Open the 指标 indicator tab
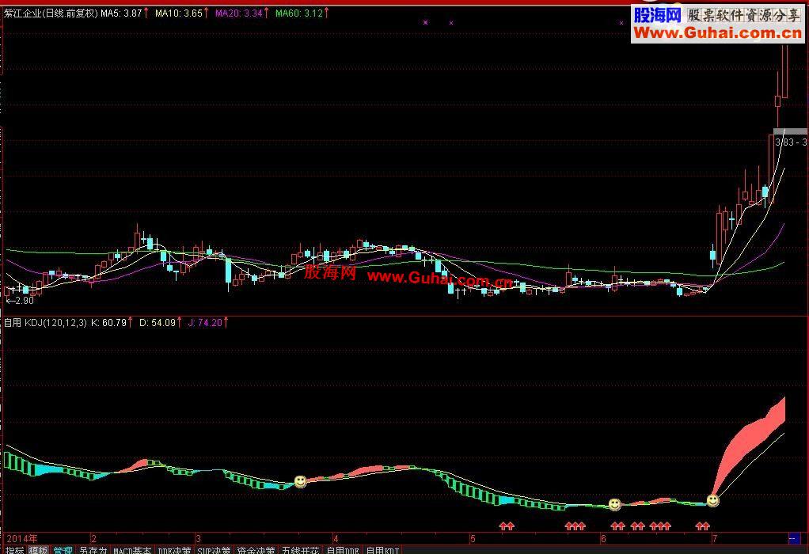The image size is (809, 554). point(14,550)
